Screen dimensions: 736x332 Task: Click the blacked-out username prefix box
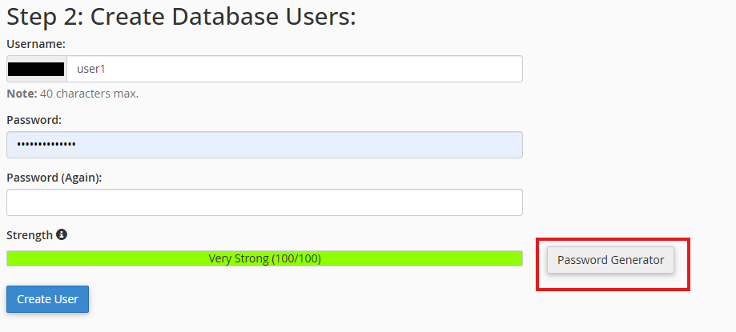[x=36, y=69]
